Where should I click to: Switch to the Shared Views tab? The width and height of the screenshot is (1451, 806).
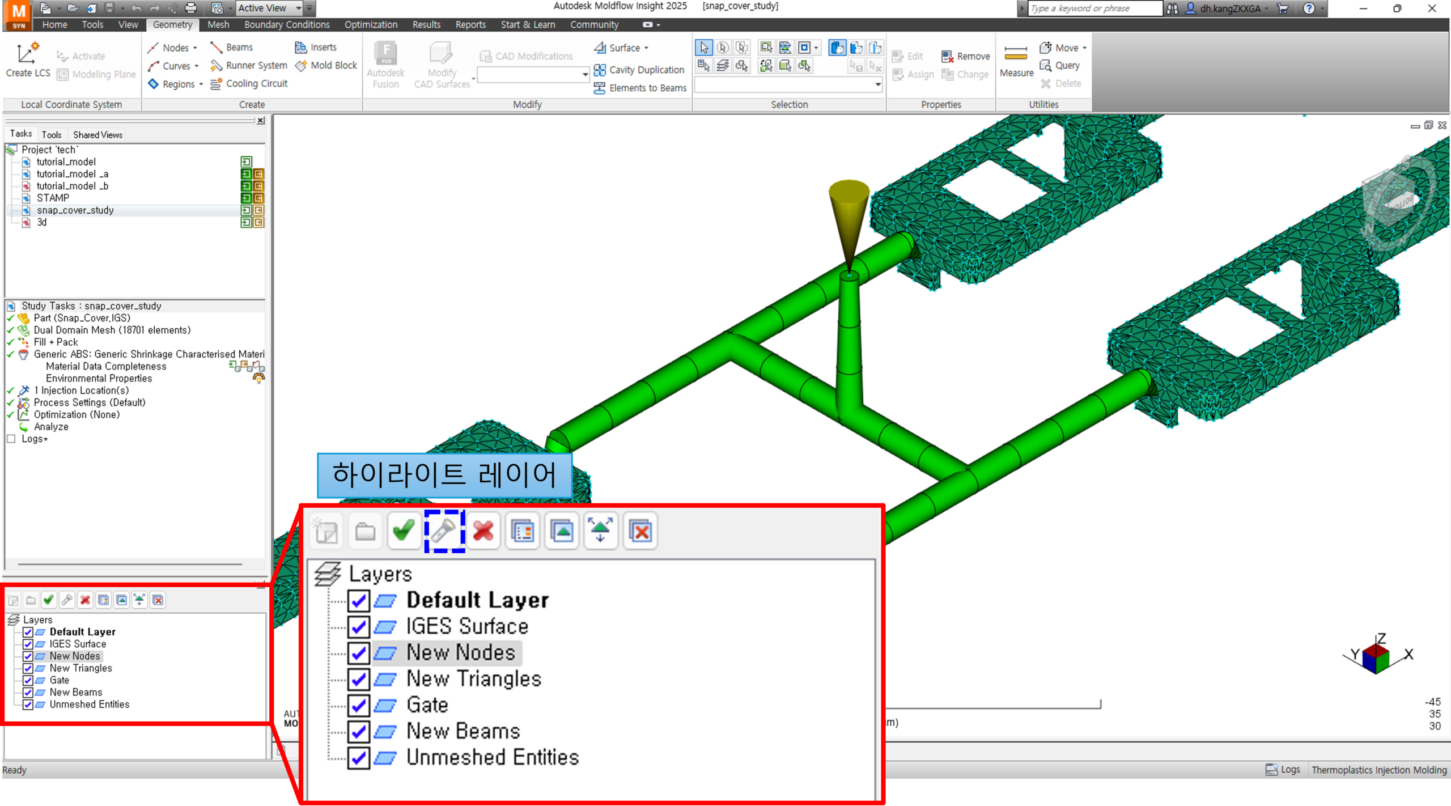[97, 134]
